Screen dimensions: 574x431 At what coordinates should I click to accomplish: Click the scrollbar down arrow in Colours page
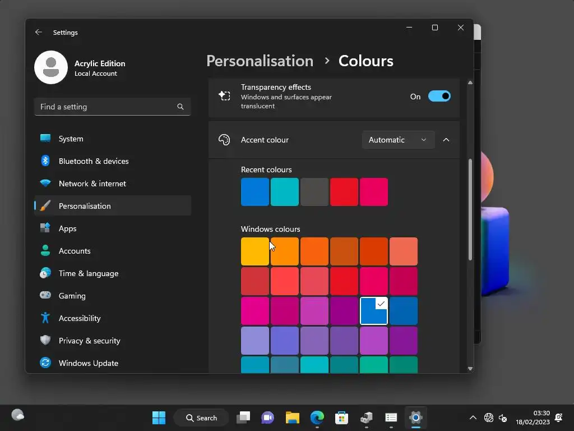(x=470, y=369)
